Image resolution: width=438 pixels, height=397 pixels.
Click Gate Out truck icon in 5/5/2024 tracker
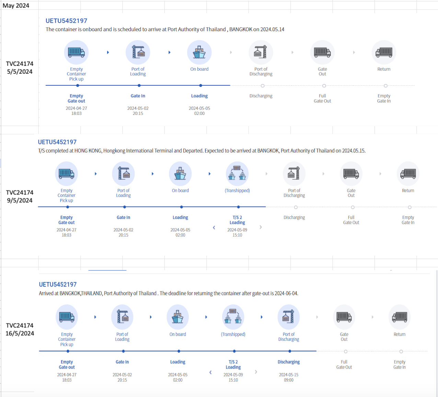click(x=322, y=52)
